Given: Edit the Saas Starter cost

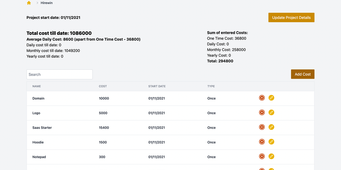Looking at the screenshot, I should 271,127.
